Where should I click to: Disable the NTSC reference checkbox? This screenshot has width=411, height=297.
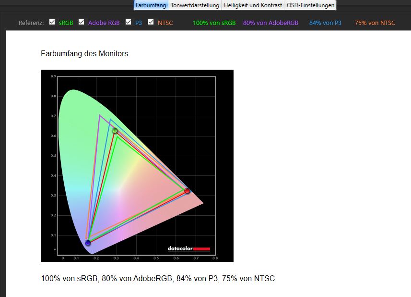[x=151, y=22]
